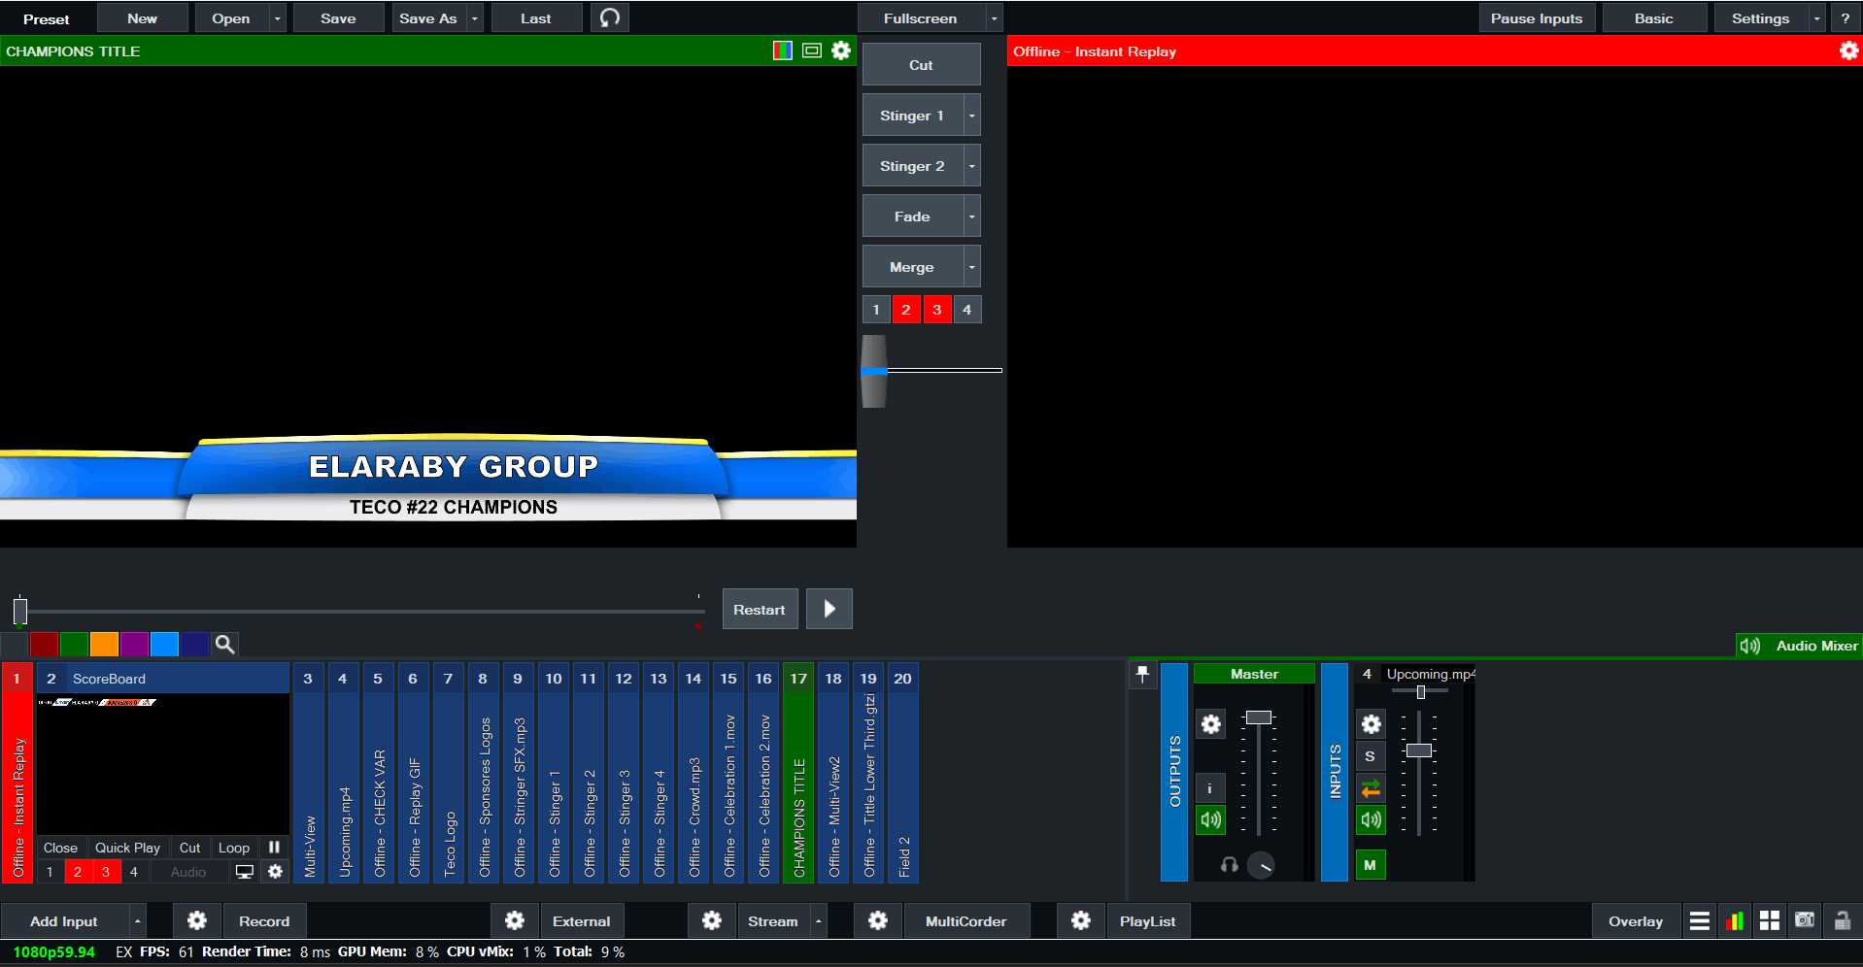Click the green-orange arrows audio routing icon

pos(1371,788)
